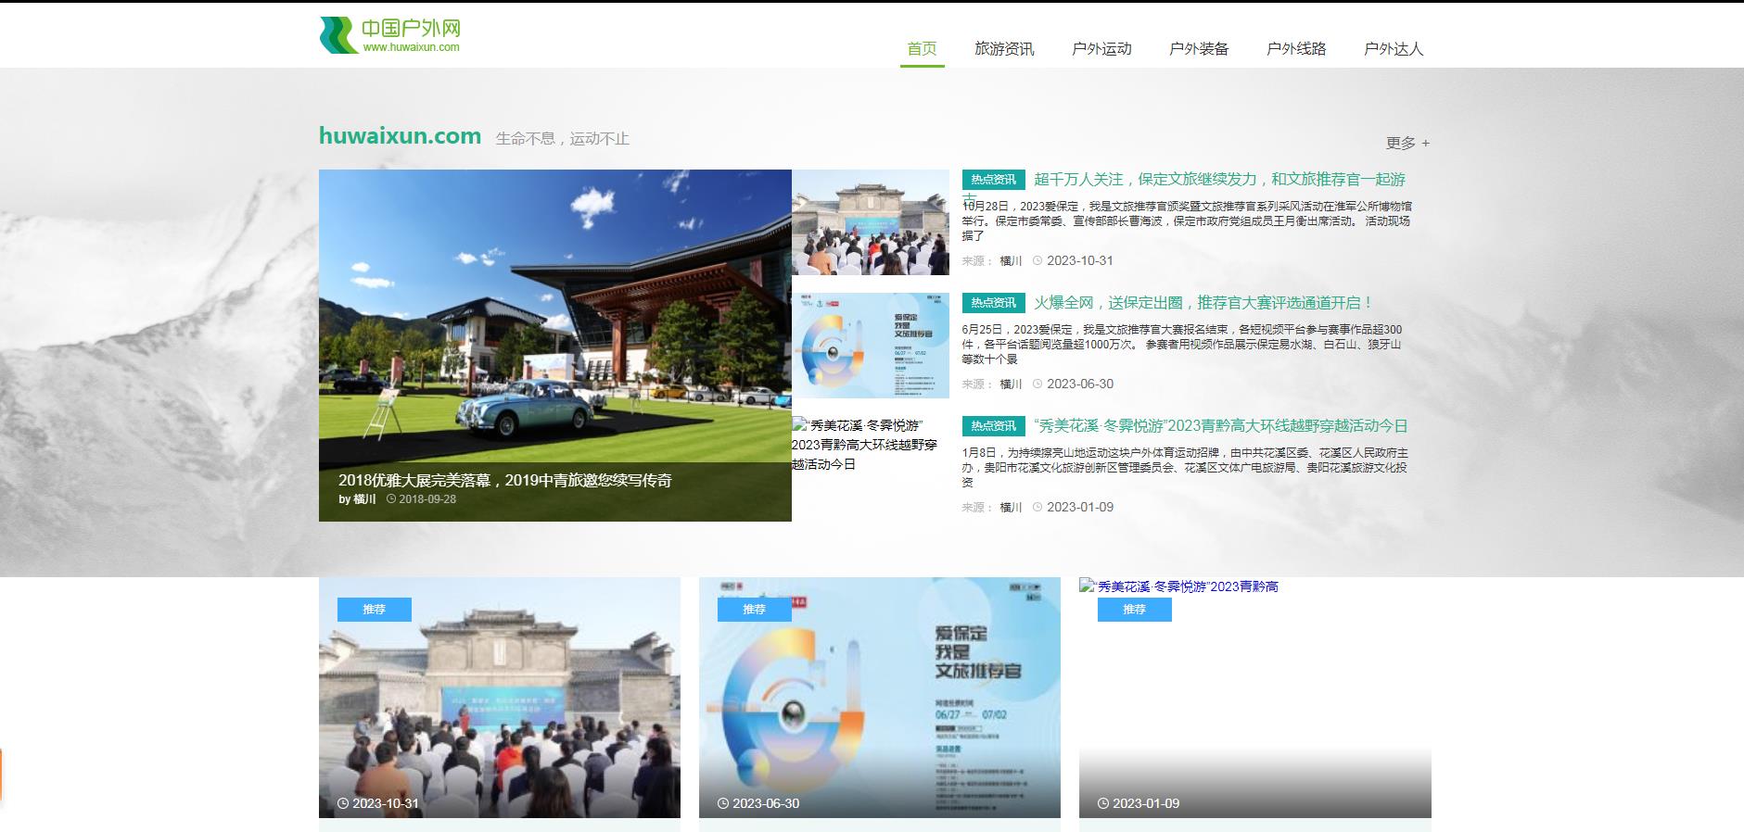Click source 横川 beside date 2023-06-30
Viewport: 1744px width, 832px height.
(x=1011, y=384)
